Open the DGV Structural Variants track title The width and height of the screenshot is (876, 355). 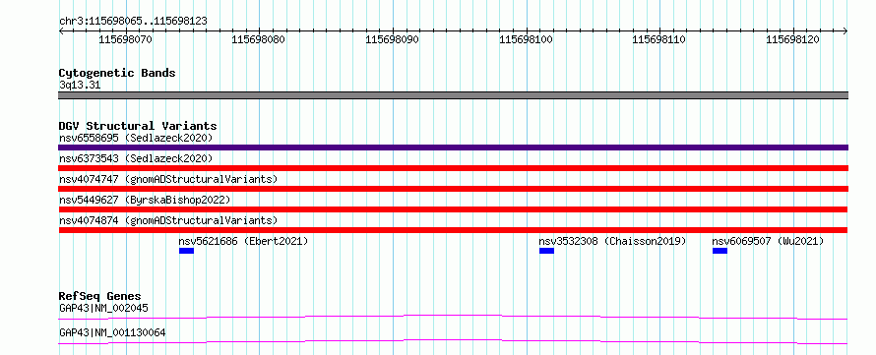(138, 126)
